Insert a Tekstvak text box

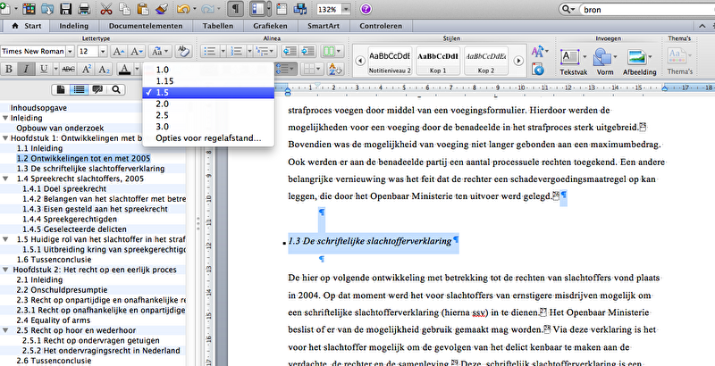(572, 58)
